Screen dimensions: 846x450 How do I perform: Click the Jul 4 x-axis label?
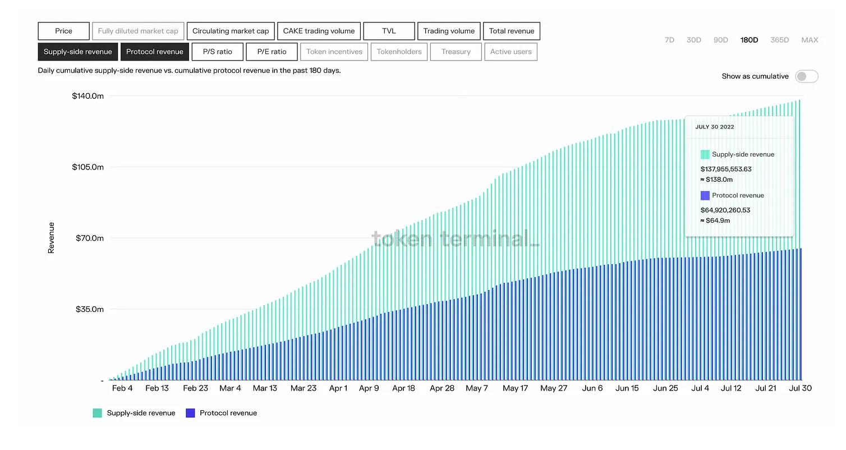pos(700,388)
